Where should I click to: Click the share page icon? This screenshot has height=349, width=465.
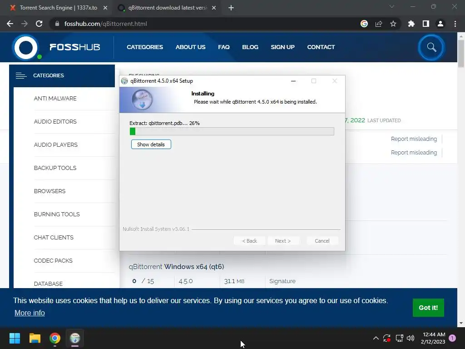pos(378,24)
